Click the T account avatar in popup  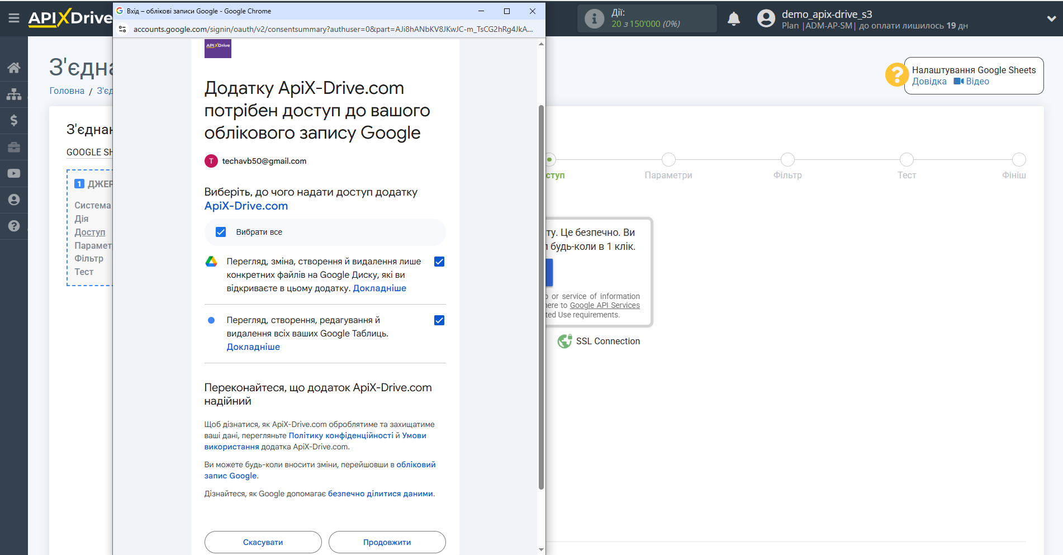(211, 161)
